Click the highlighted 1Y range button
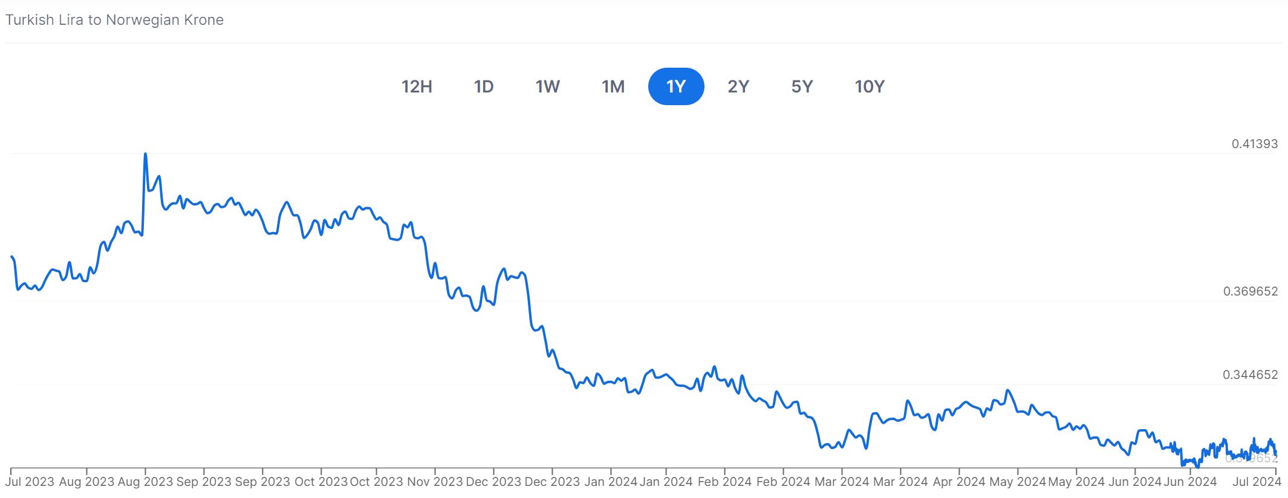Screen dimensions: 1288x498 pyautogui.click(x=675, y=86)
